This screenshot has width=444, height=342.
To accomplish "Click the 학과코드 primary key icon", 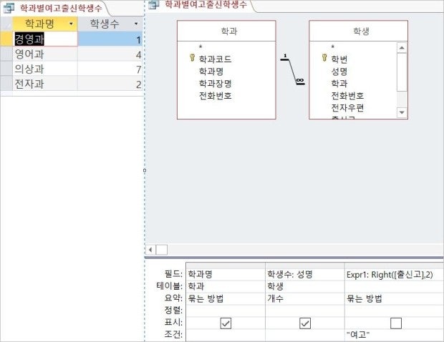I will pos(192,58).
